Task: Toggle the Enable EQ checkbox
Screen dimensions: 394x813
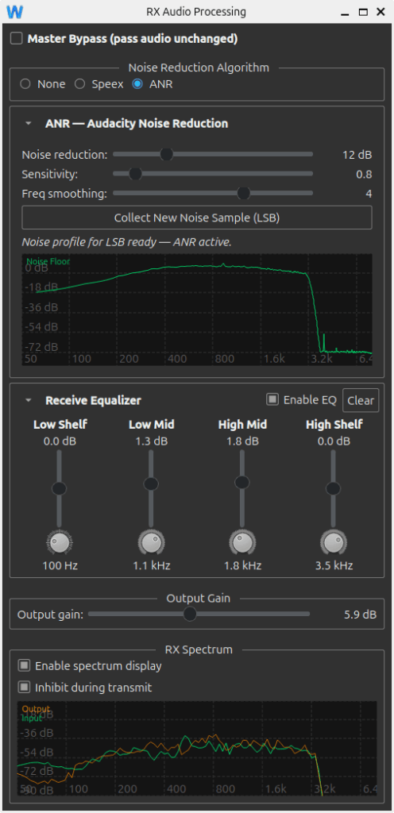Action: tap(272, 400)
